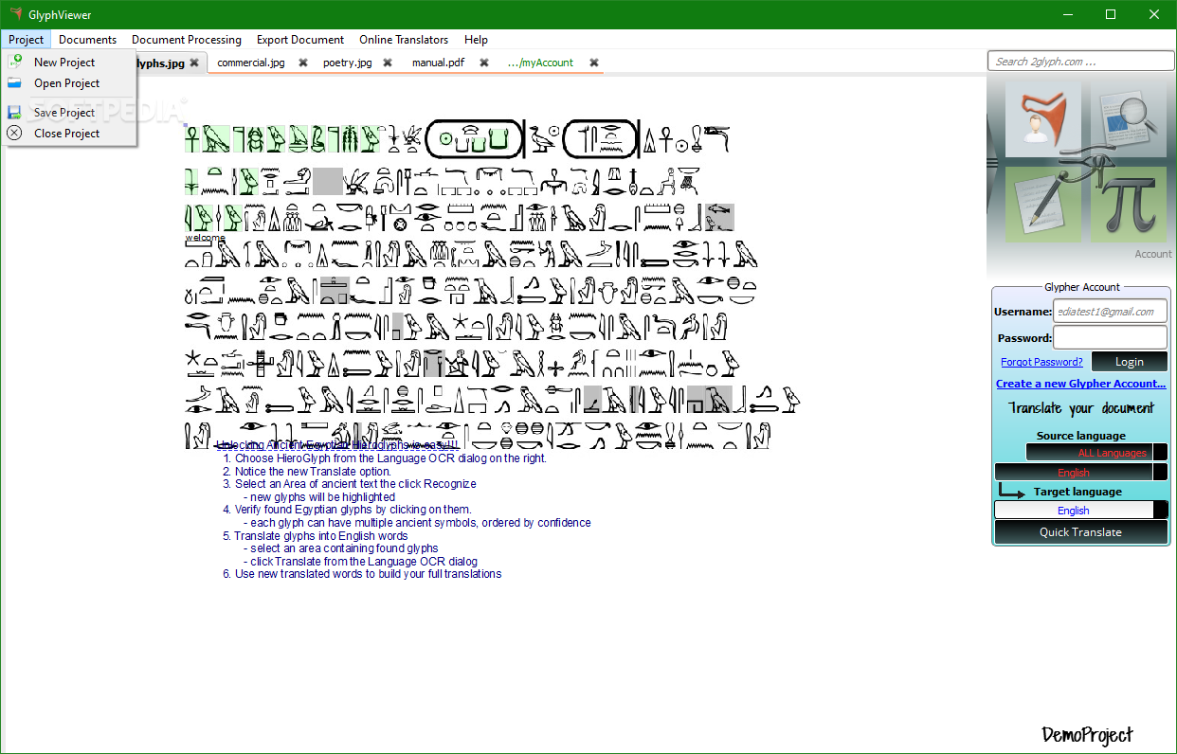
Task: Choose Open Project from the menu
Action: pos(68,83)
